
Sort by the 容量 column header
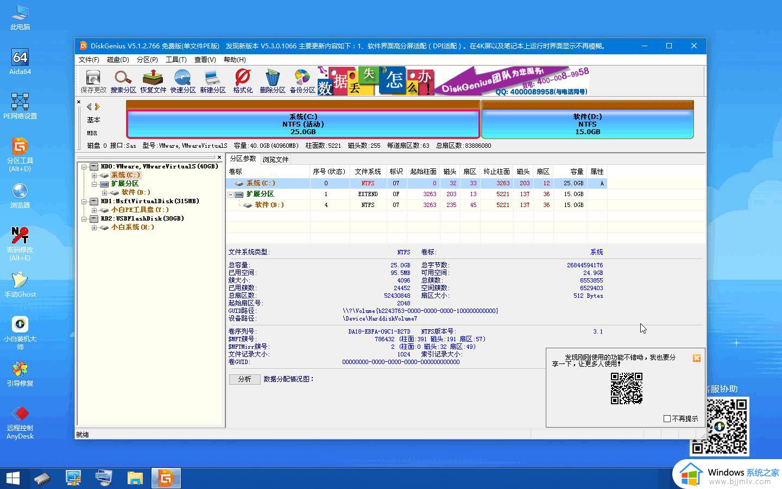click(570, 172)
